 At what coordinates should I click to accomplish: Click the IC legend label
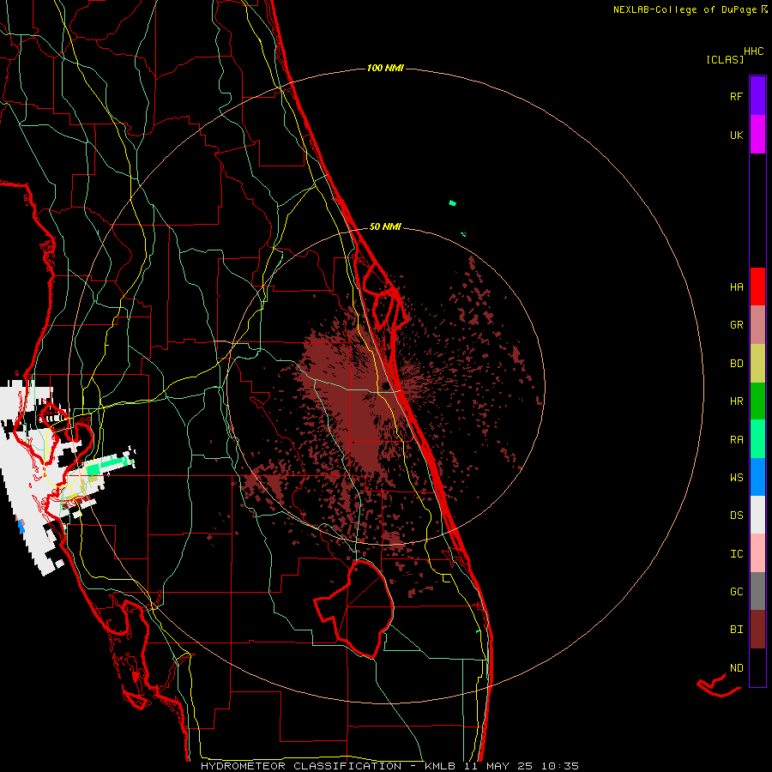click(x=736, y=554)
